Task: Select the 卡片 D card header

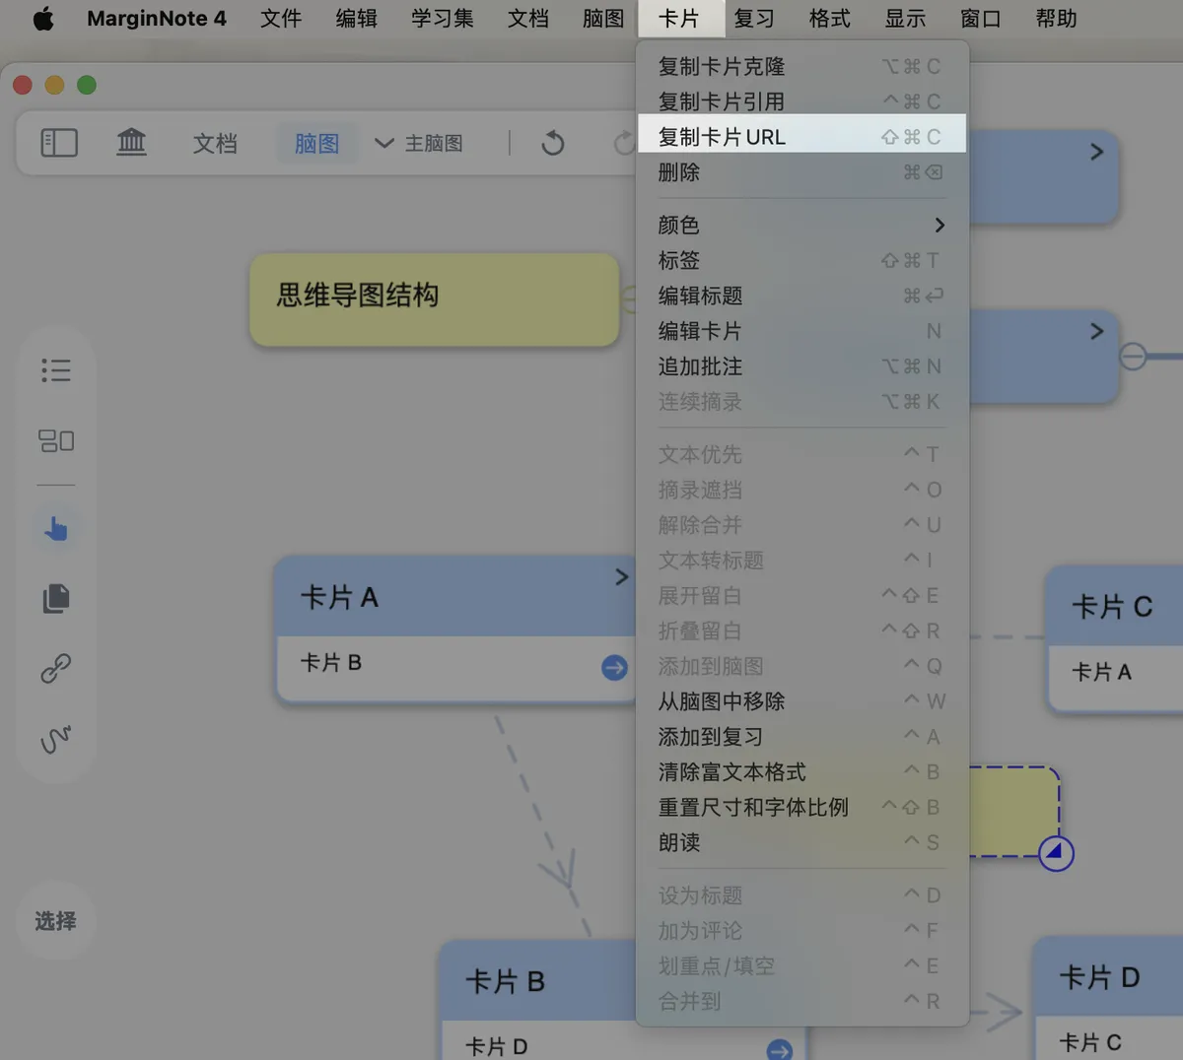Action: pos(1108,977)
